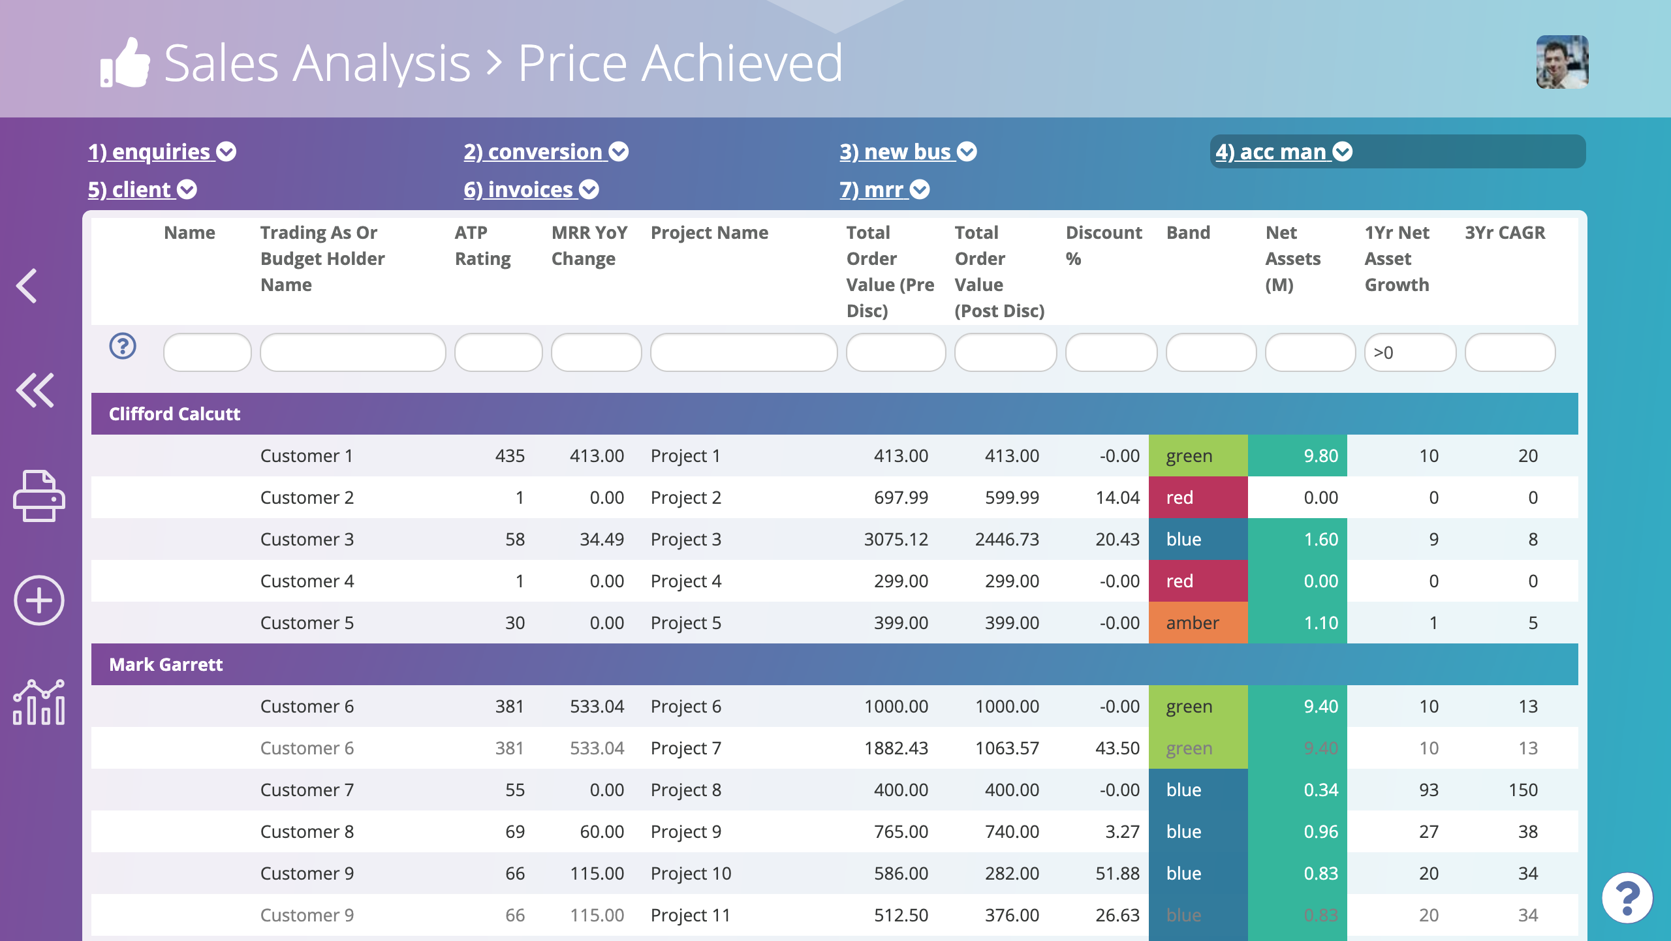The height and width of the screenshot is (941, 1671).
Task: Click the Name filter field
Action: click(208, 352)
